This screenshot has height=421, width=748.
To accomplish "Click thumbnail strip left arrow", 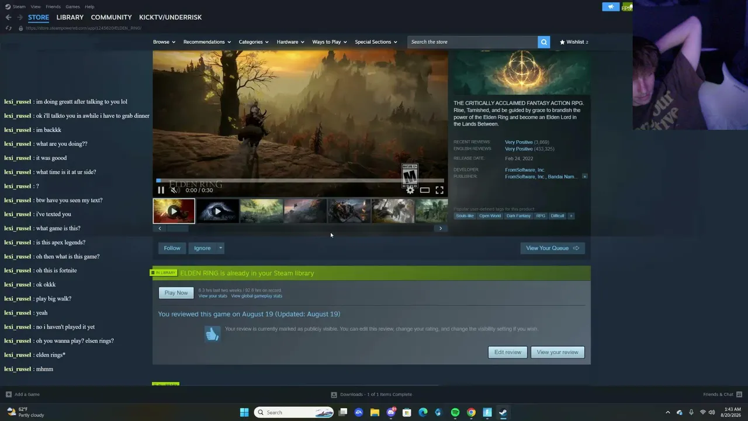I will pyautogui.click(x=160, y=229).
